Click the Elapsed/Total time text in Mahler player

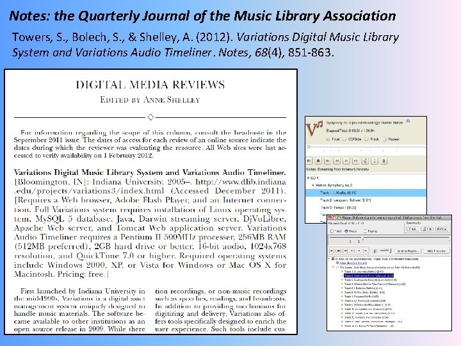click(350, 131)
